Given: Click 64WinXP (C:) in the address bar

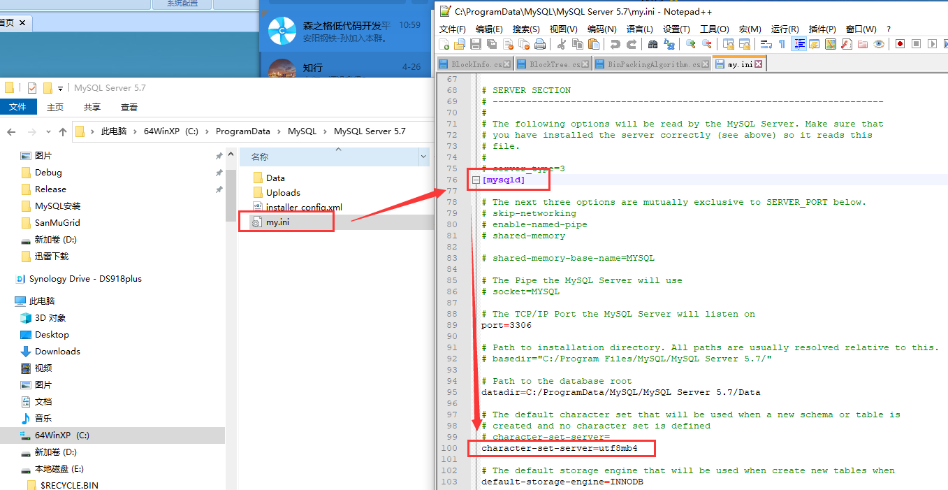Looking at the screenshot, I should point(171,131).
